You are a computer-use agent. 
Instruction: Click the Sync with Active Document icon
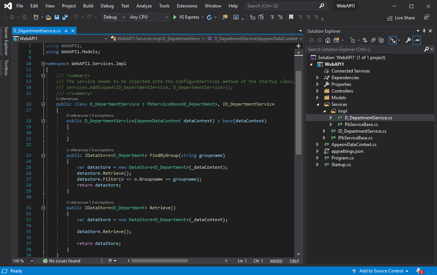(x=365, y=40)
